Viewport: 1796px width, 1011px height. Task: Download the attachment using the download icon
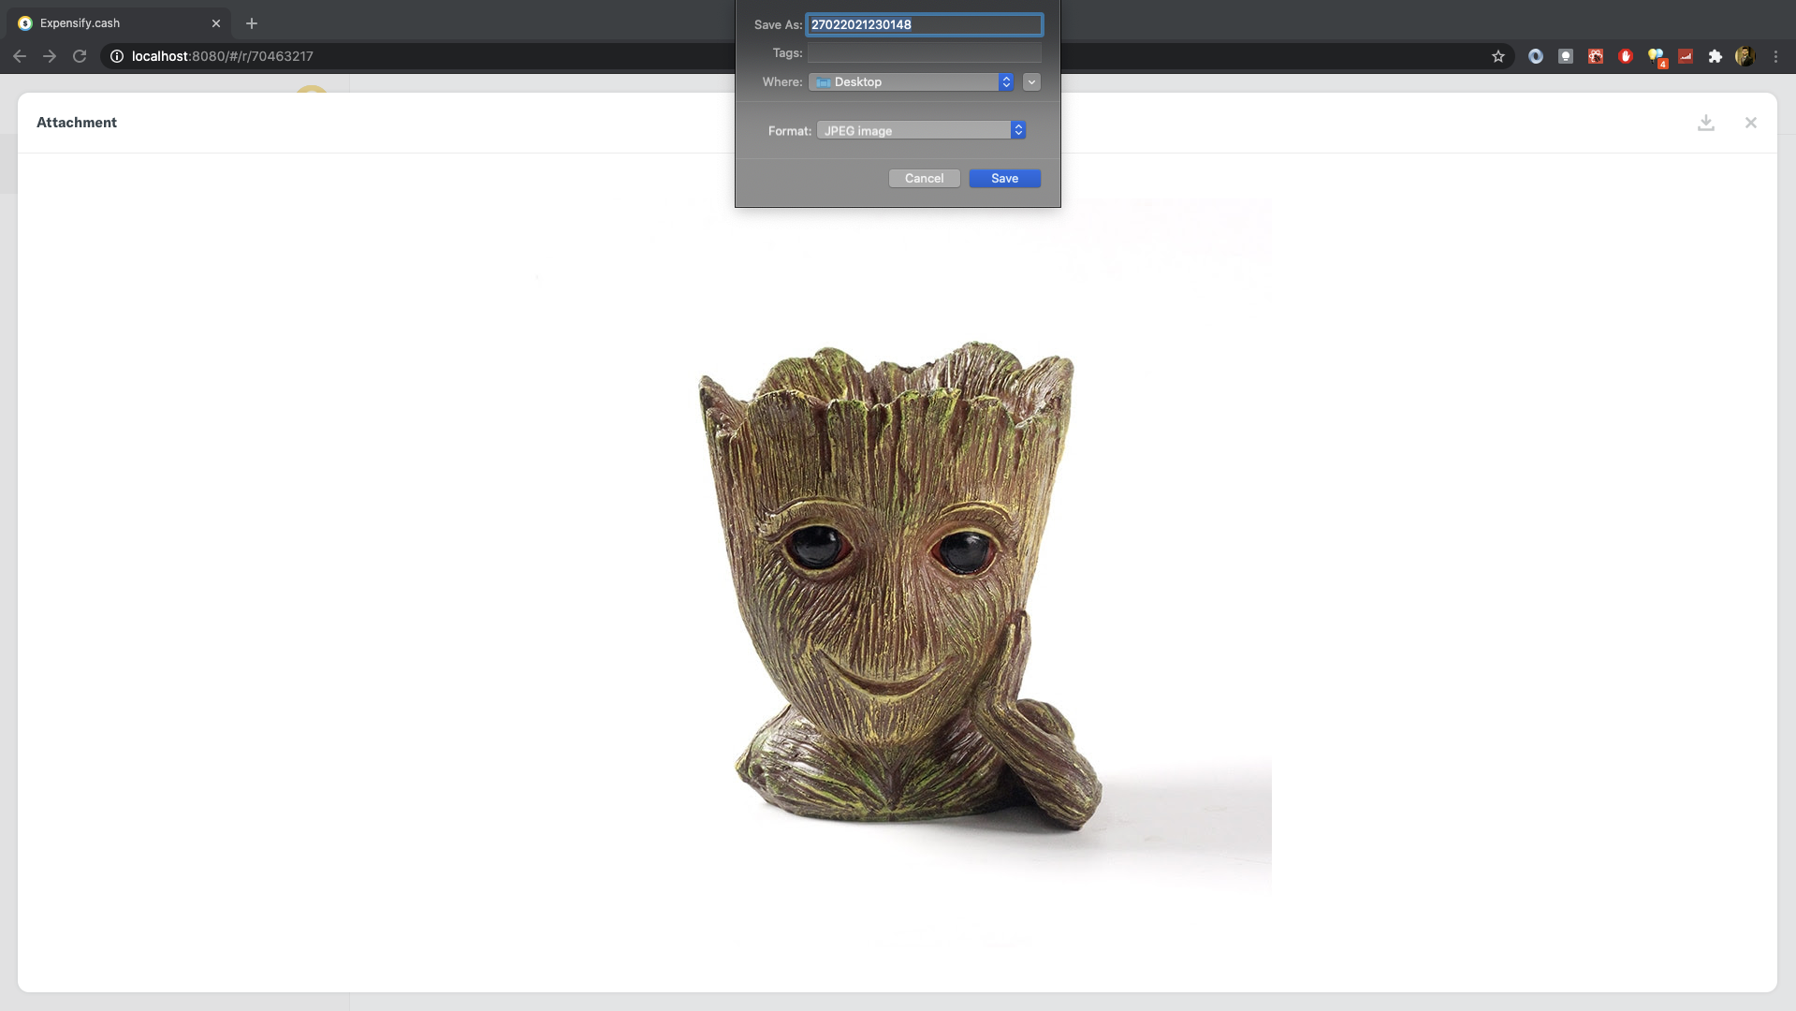click(1706, 123)
